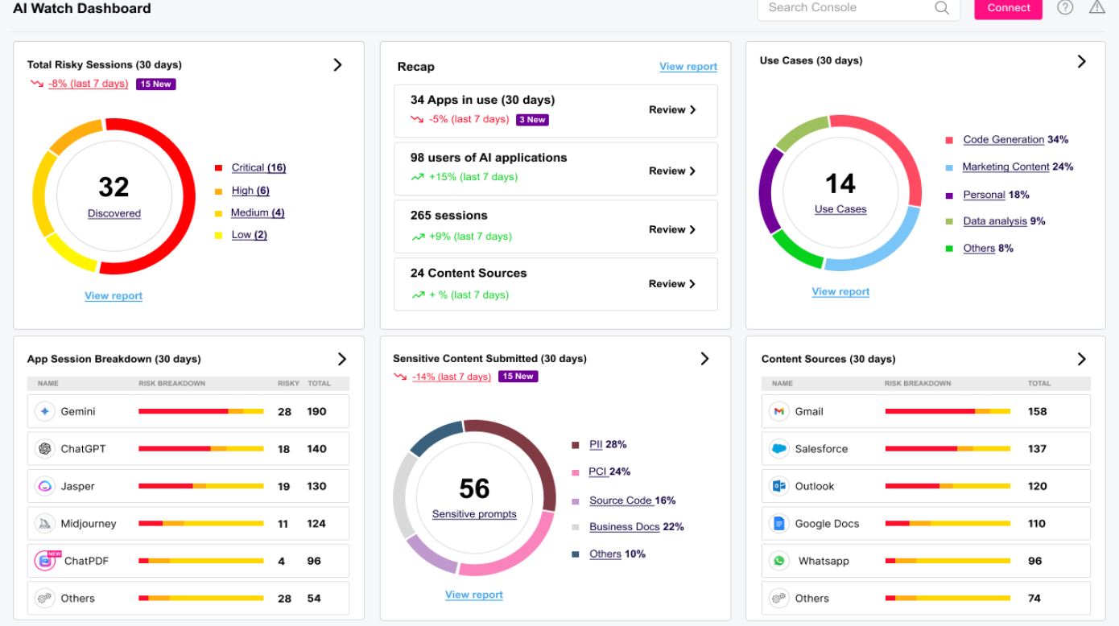Click the Salesforce cloud icon
This screenshot has width=1119, height=626.
[778, 449]
